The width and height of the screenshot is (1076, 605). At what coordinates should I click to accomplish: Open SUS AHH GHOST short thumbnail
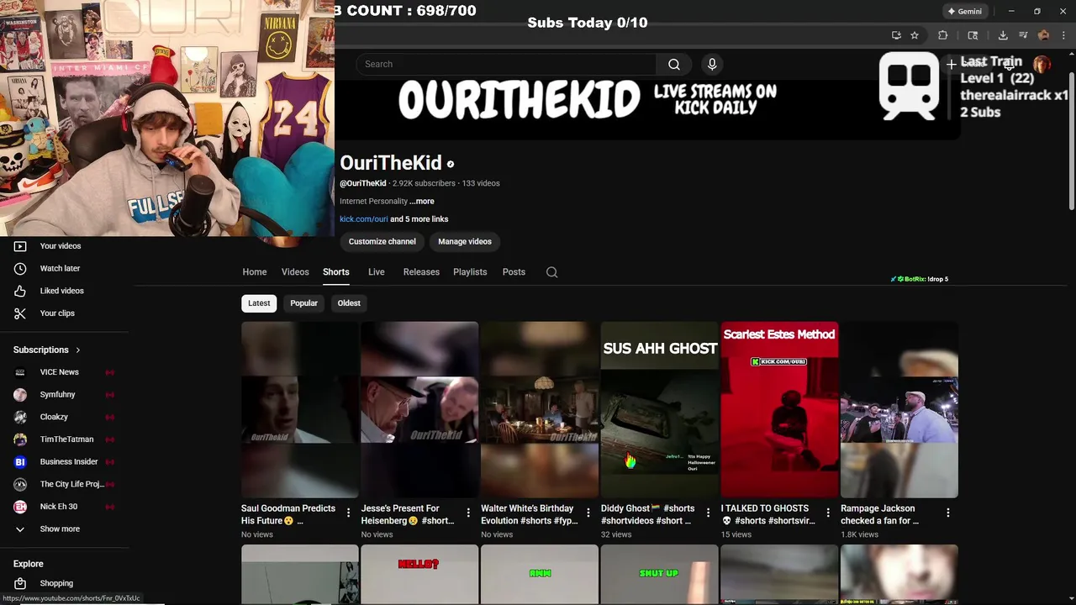pyautogui.click(x=659, y=409)
